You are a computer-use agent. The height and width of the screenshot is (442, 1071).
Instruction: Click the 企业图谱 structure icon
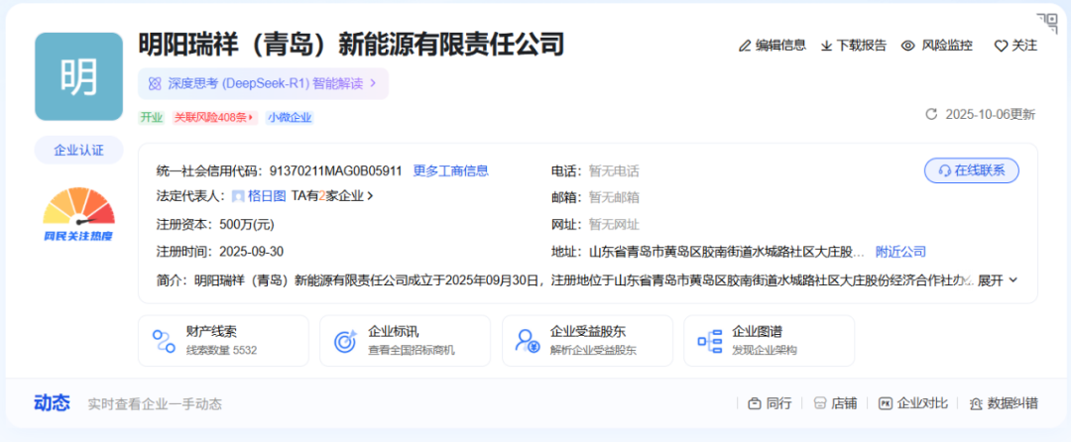coord(710,340)
